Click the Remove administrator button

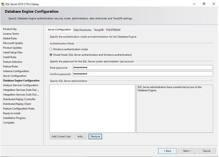95,136
